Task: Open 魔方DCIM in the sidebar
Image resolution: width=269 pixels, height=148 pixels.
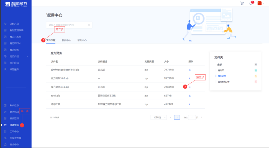Action: click(15, 43)
